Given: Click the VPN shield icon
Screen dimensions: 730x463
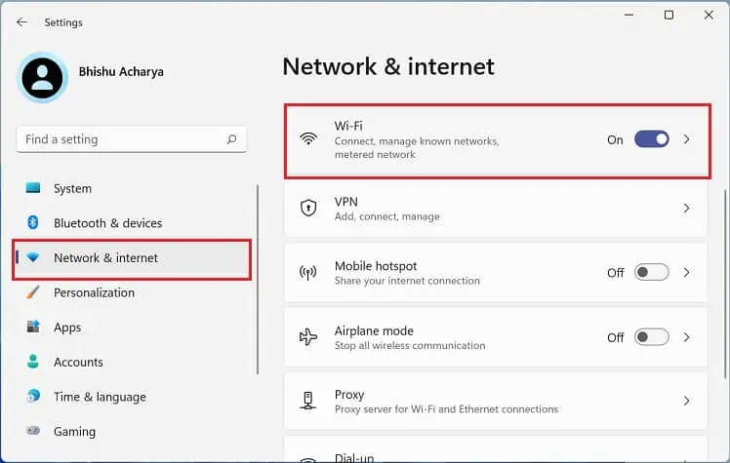Looking at the screenshot, I should (308, 208).
